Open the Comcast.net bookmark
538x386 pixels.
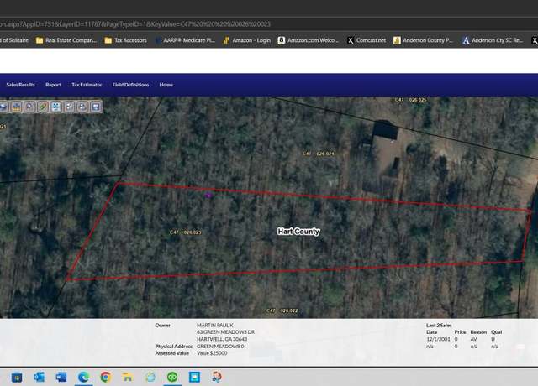[x=367, y=40]
